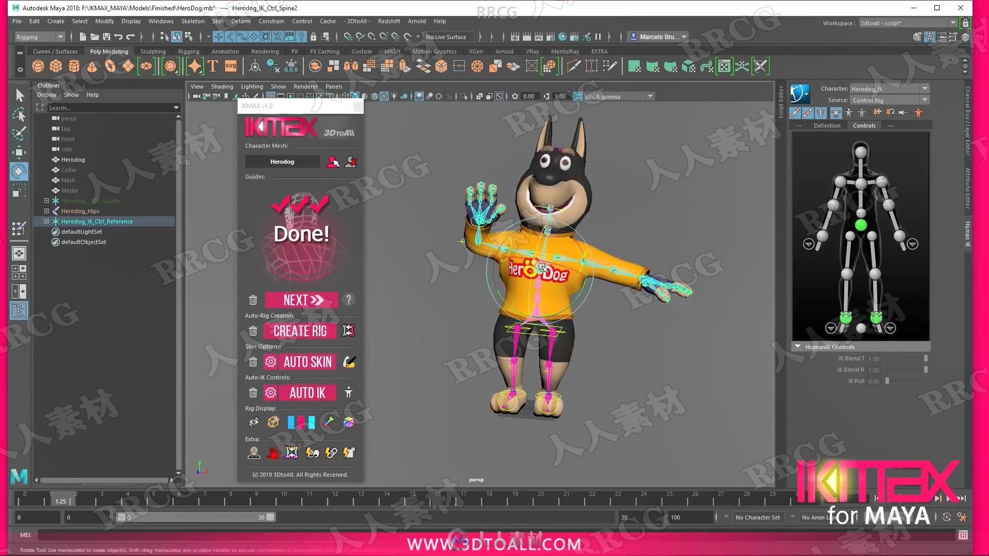Viewport: 989px width, 556px height.
Task: Click the T-pose figure icon beside AUTO IK
Action: (349, 393)
